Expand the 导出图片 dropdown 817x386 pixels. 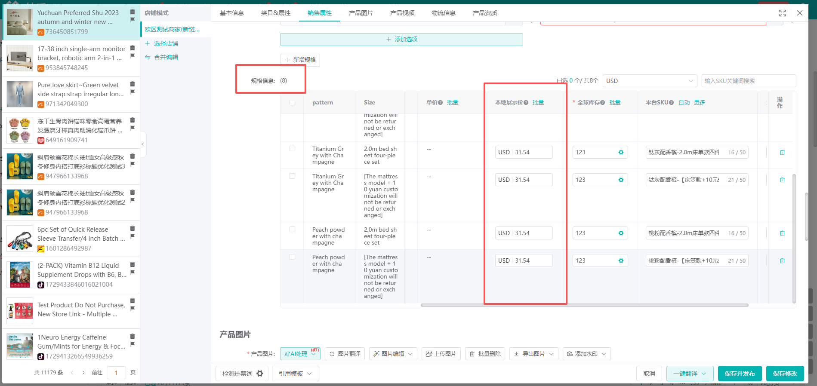(551, 354)
